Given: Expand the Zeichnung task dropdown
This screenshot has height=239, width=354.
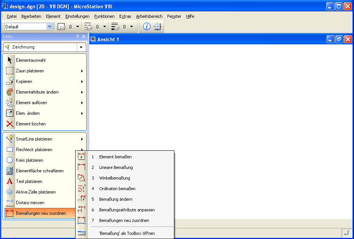Looking at the screenshot, I should click(x=81, y=47).
